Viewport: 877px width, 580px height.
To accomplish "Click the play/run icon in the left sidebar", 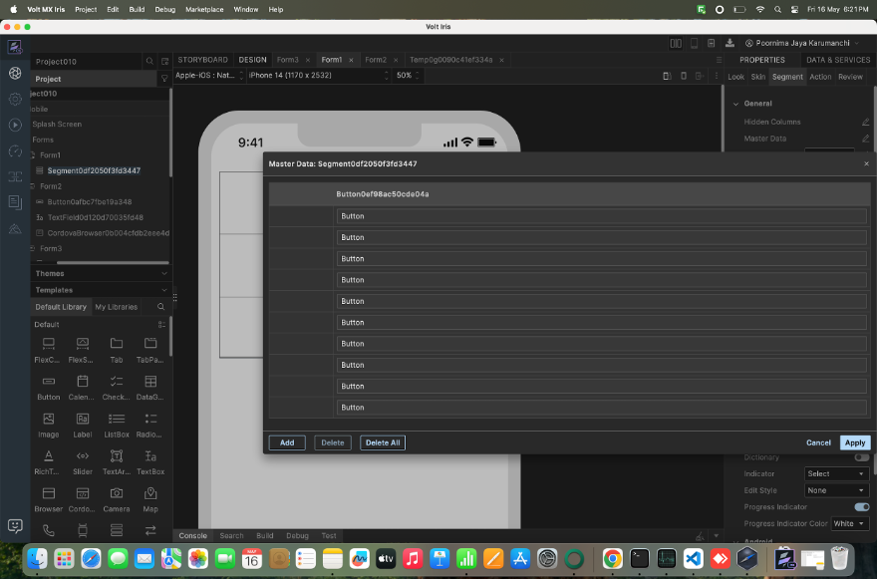I will [15, 125].
